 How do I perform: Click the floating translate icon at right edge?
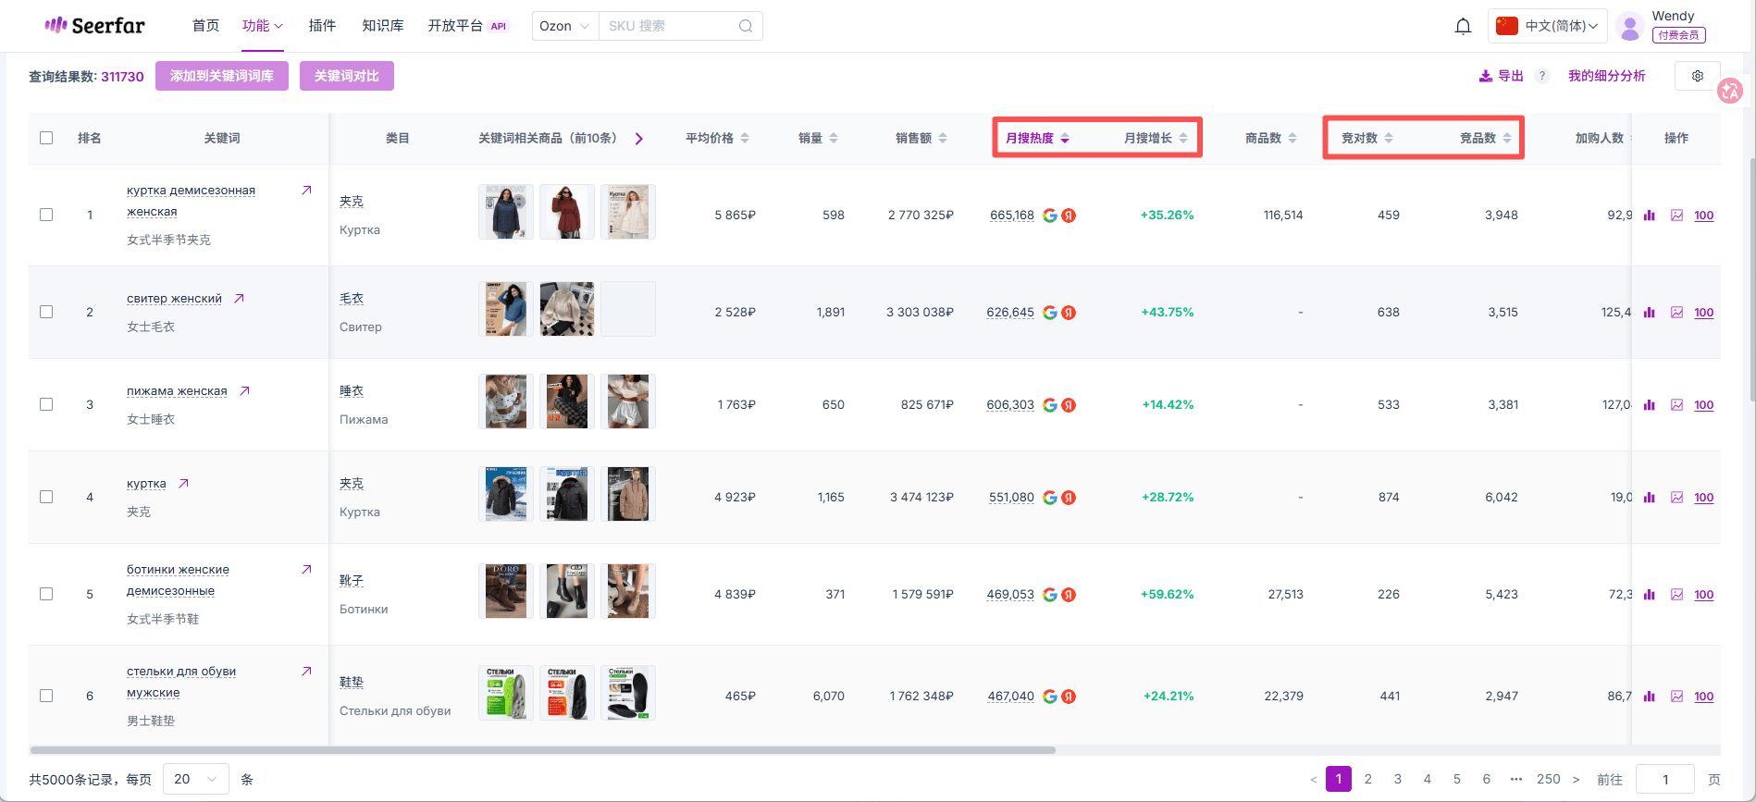tap(1730, 91)
